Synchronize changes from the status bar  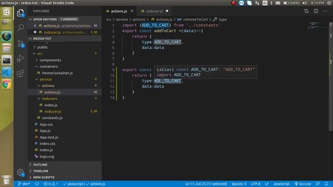[37, 184]
